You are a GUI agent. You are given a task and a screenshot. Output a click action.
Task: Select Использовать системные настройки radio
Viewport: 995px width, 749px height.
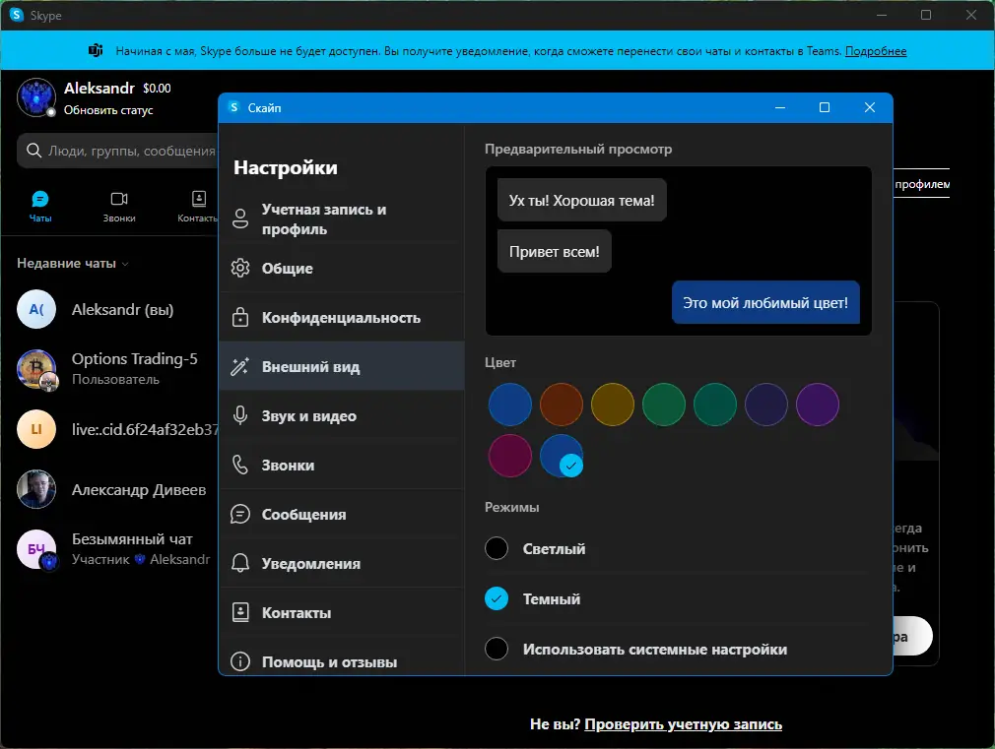[x=497, y=649]
